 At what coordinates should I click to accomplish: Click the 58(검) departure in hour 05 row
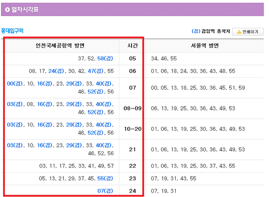(x=105, y=58)
